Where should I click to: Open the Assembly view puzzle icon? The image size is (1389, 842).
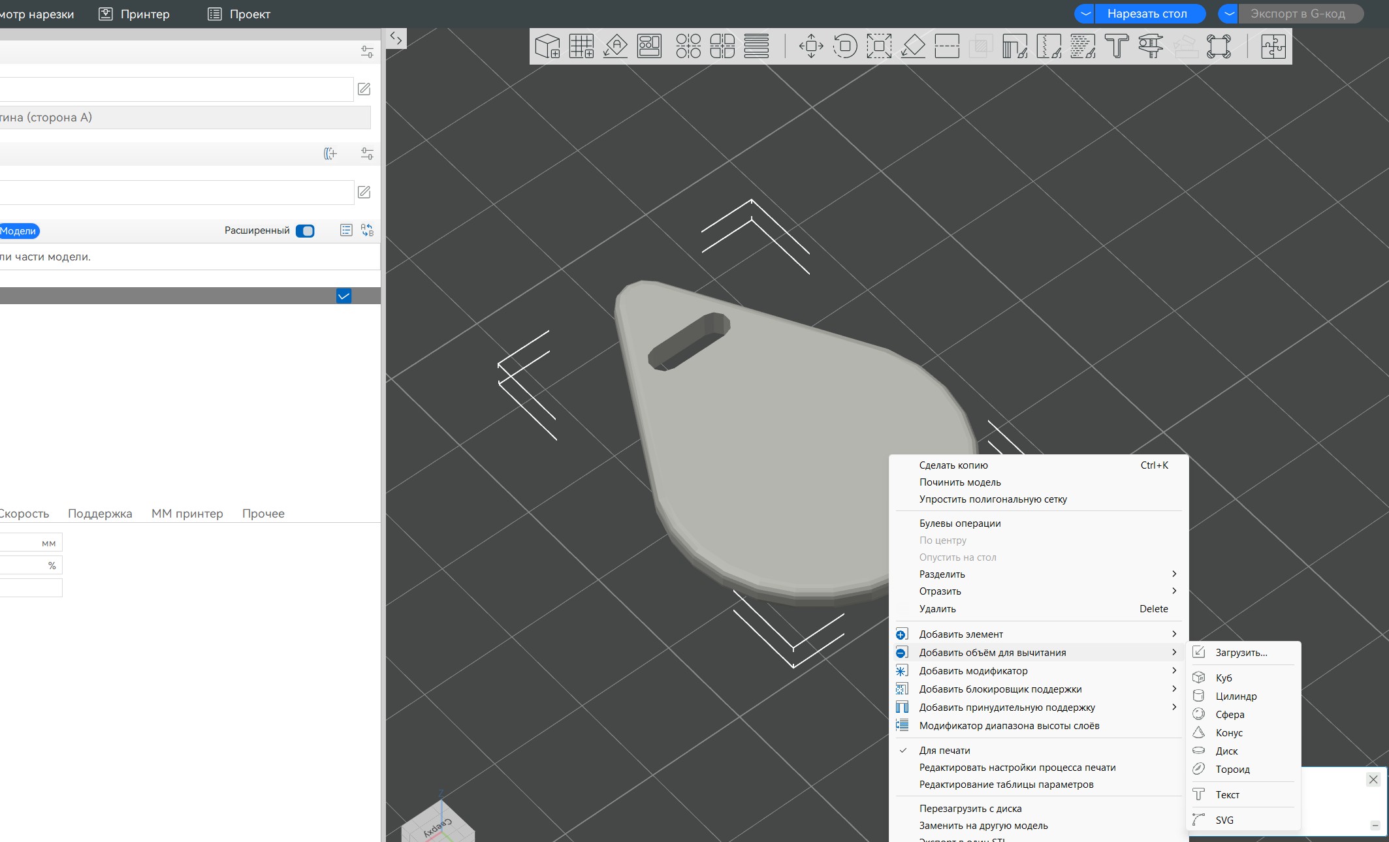tap(1273, 46)
